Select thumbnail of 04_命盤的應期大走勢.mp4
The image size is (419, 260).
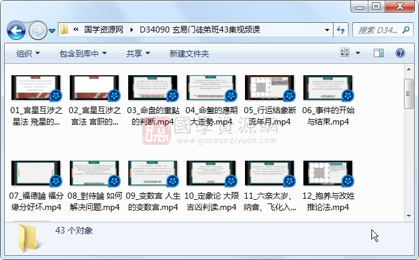click(x=211, y=88)
